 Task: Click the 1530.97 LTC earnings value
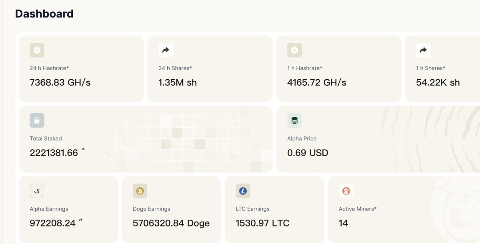[x=262, y=223]
